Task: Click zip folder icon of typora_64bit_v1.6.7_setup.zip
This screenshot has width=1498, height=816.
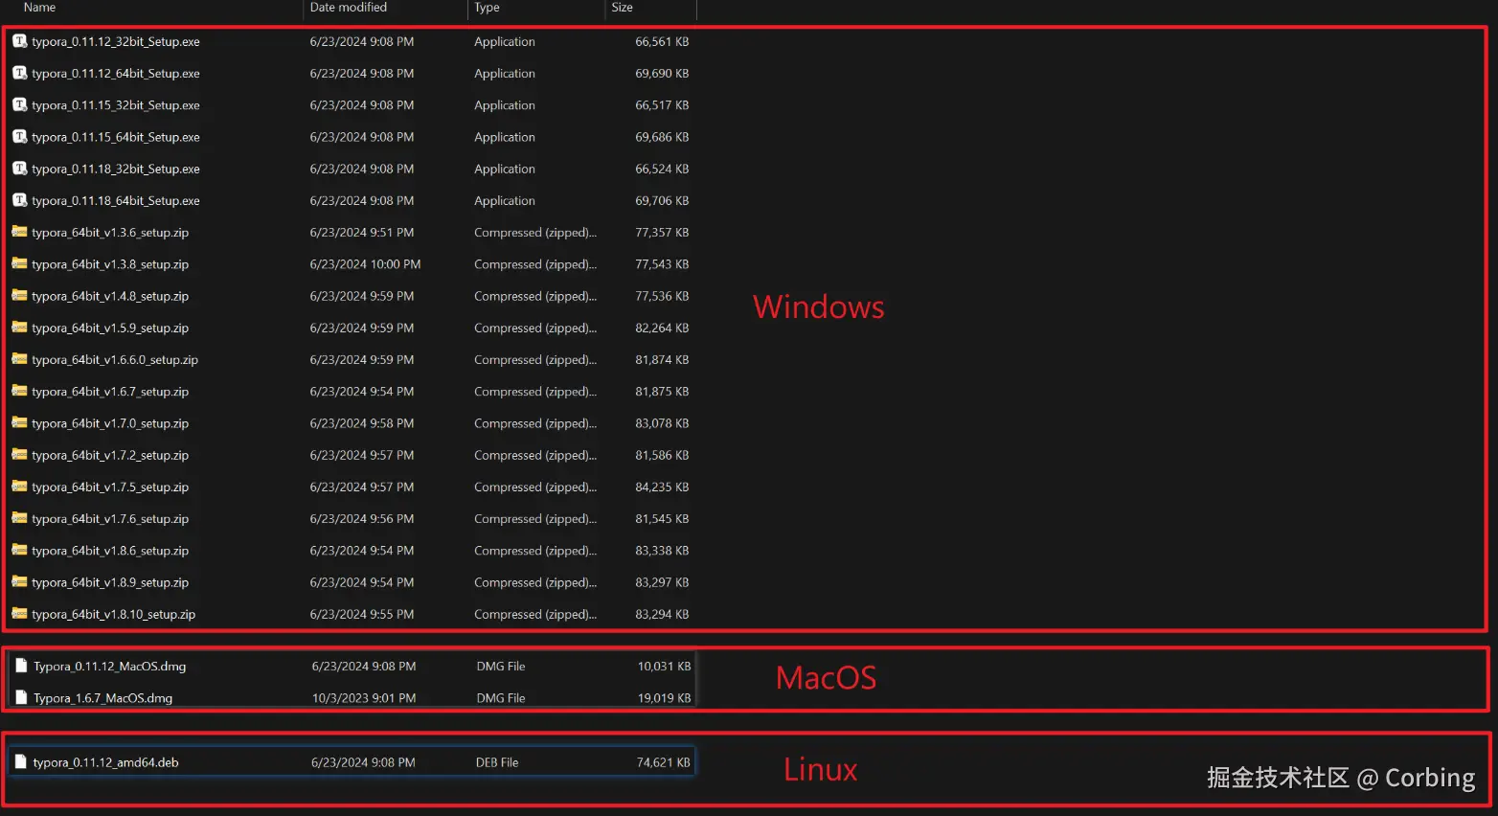Action: [x=19, y=391]
